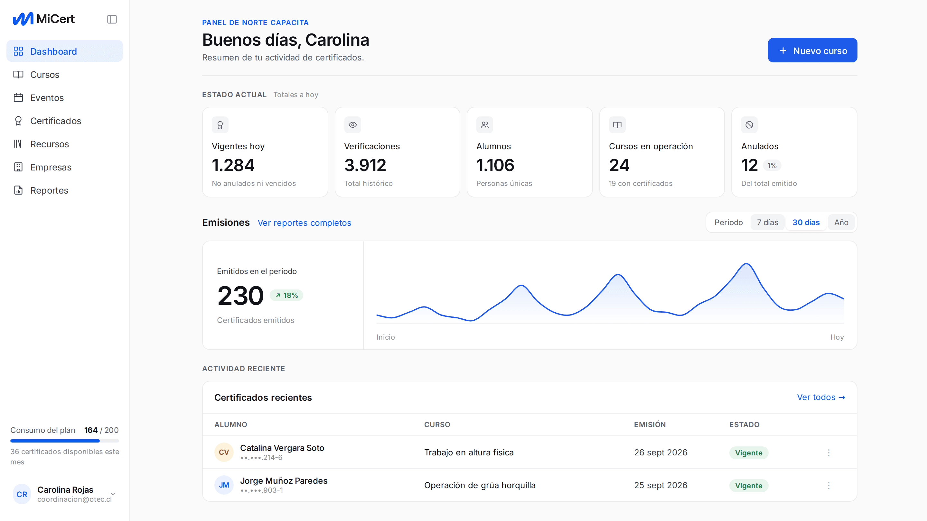Navigate to Reportes

(65, 190)
